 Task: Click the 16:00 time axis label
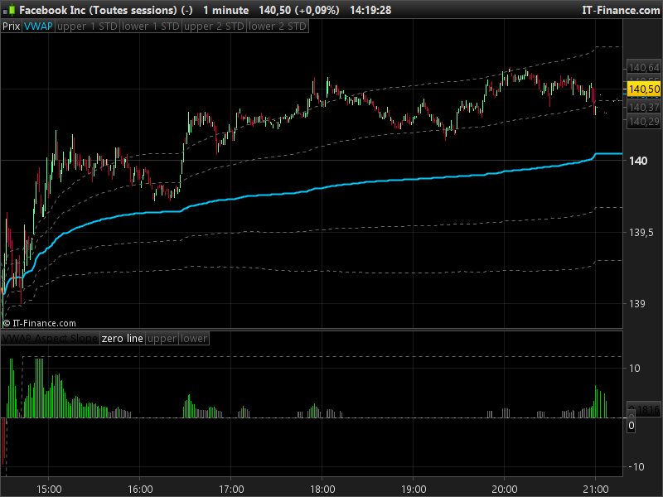(140, 490)
